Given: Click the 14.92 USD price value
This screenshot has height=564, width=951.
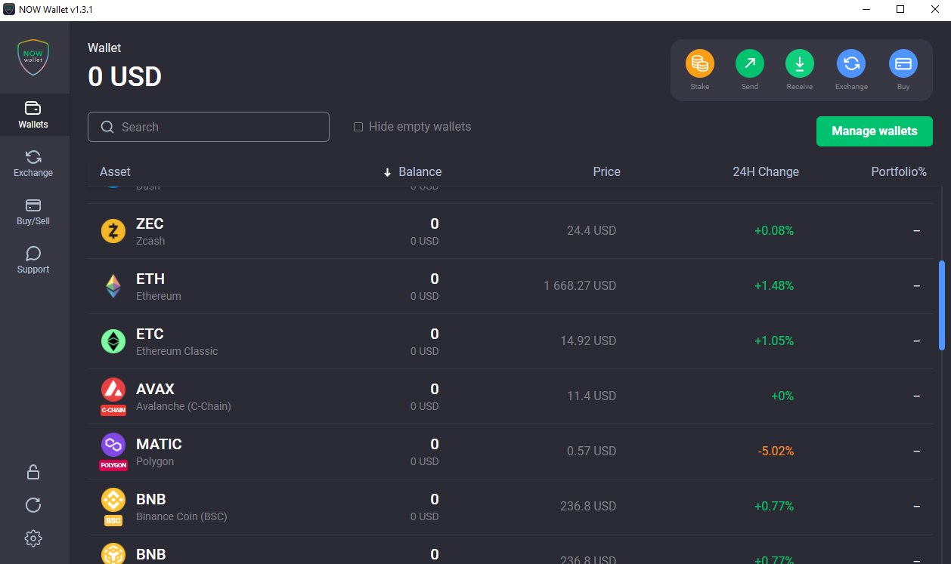Looking at the screenshot, I should pyautogui.click(x=588, y=341).
